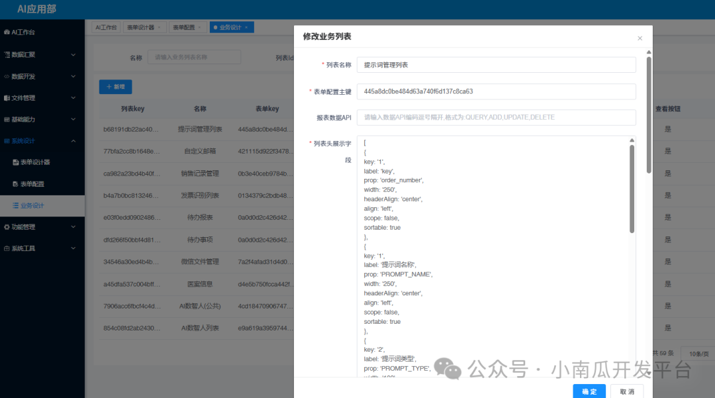Focus the 报表数据API input
This screenshot has width=715, height=398.
coord(496,117)
